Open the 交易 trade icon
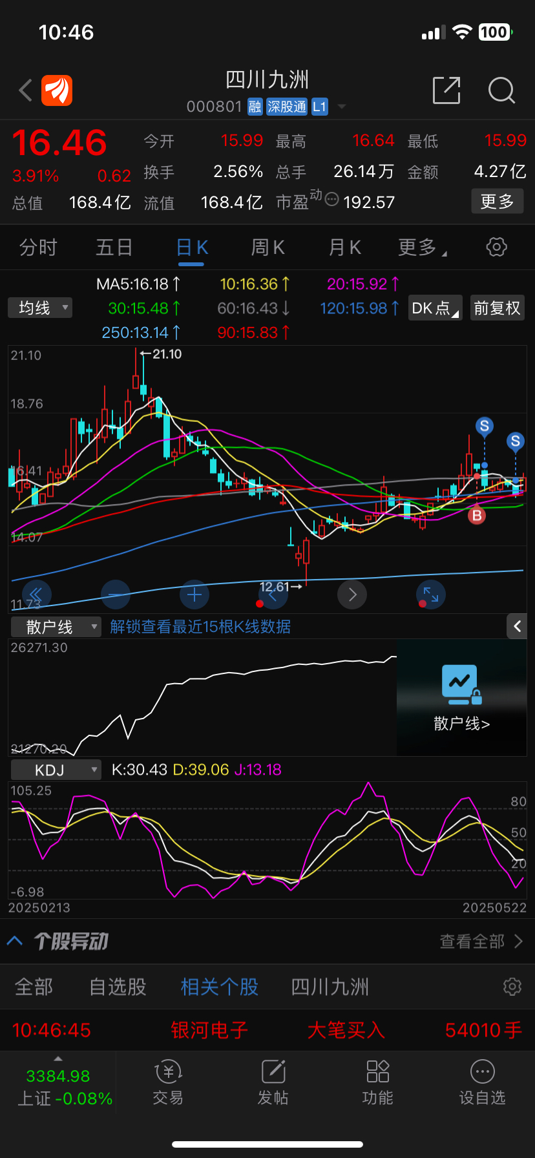 pyautogui.click(x=168, y=1083)
